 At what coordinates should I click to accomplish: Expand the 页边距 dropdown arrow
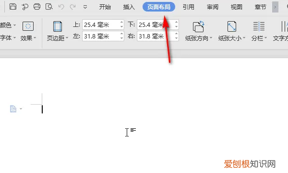[67, 38]
